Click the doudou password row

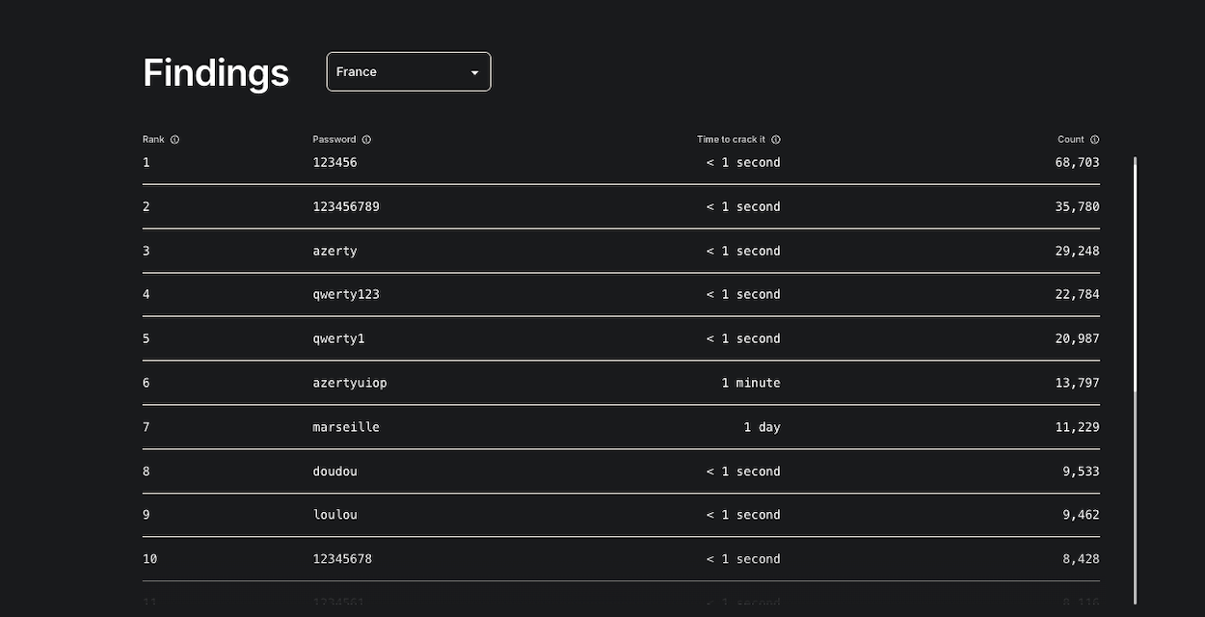pyautogui.click(x=621, y=471)
